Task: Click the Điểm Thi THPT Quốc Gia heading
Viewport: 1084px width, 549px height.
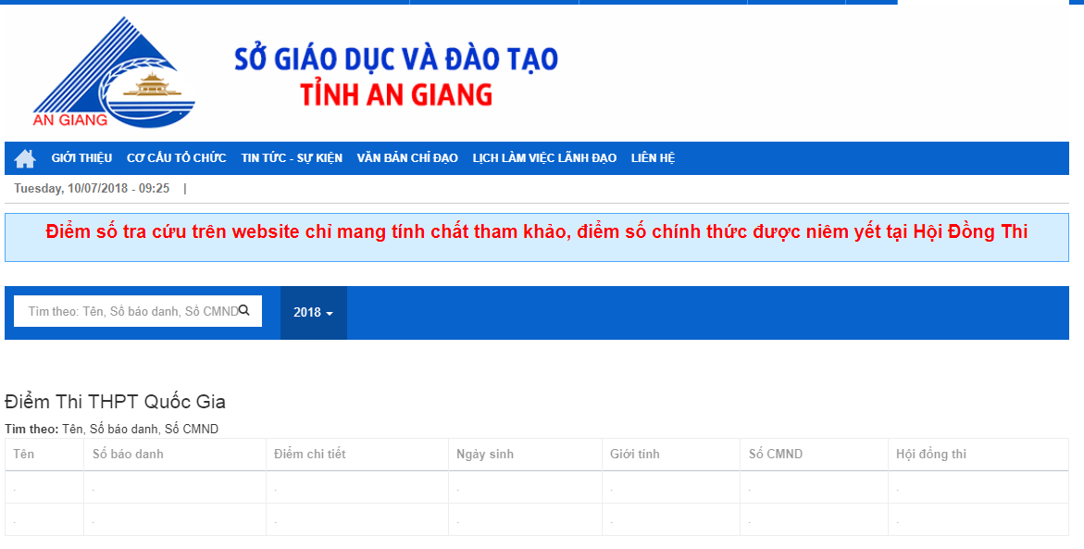Action: pyautogui.click(x=115, y=402)
